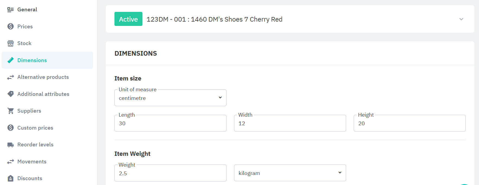Click the Additional attributes tag icon
Viewport: 479px width, 185px height.
(11, 94)
